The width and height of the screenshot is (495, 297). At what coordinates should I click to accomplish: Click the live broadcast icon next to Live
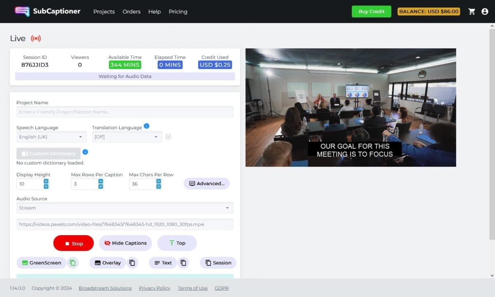pyautogui.click(x=36, y=38)
